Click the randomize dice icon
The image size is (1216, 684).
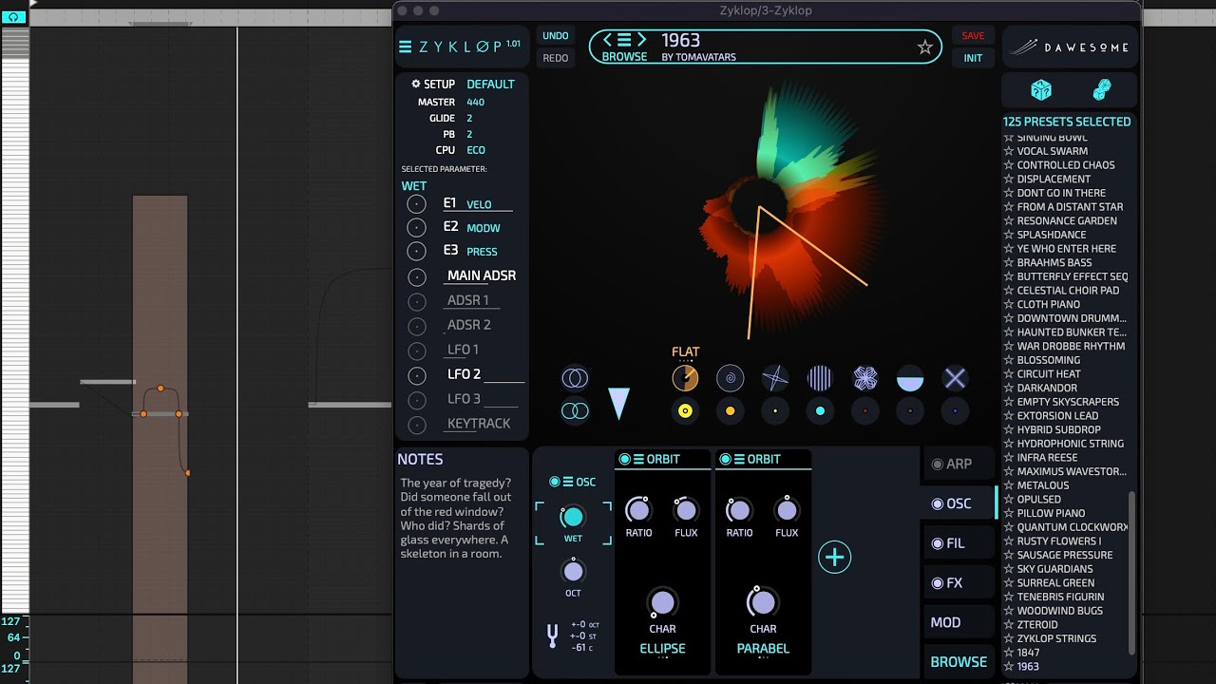click(1041, 89)
